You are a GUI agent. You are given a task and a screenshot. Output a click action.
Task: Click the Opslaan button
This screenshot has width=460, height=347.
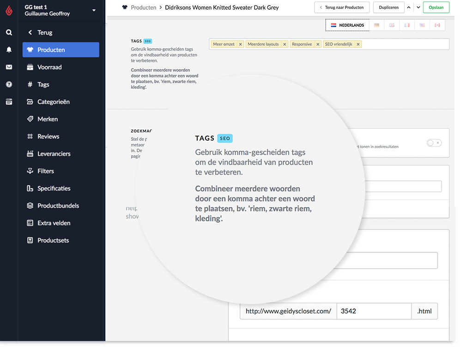[x=436, y=7]
